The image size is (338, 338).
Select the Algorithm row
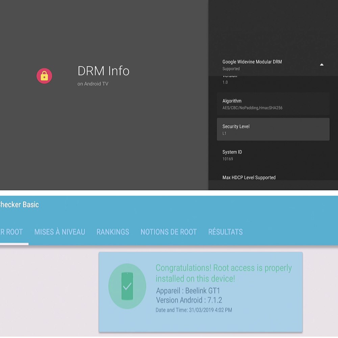[x=273, y=104]
